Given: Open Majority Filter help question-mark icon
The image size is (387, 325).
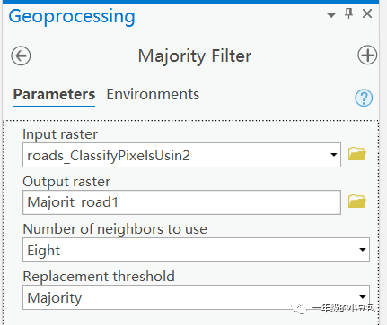Looking at the screenshot, I should coord(364,98).
